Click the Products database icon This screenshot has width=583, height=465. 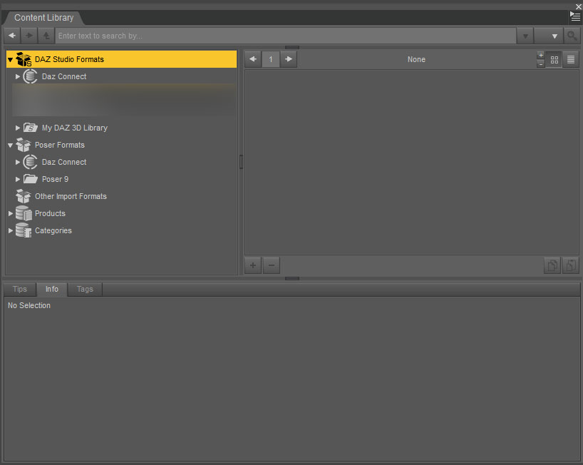point(24,213)
